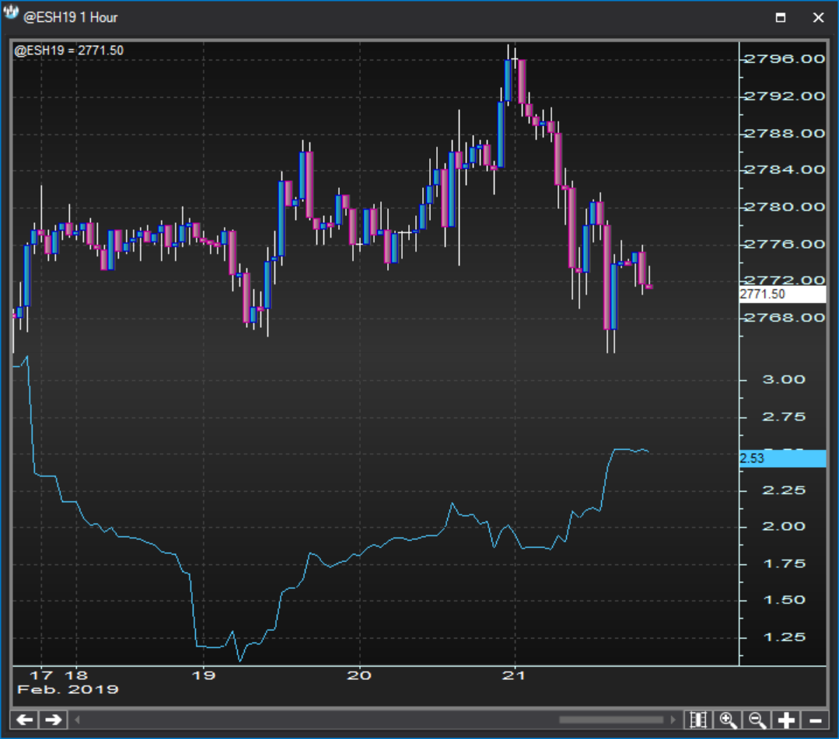The width and height of the screenshot is (839, 739).
Task: Click the back arrow button in bottom toolbar
Action: 25,720
